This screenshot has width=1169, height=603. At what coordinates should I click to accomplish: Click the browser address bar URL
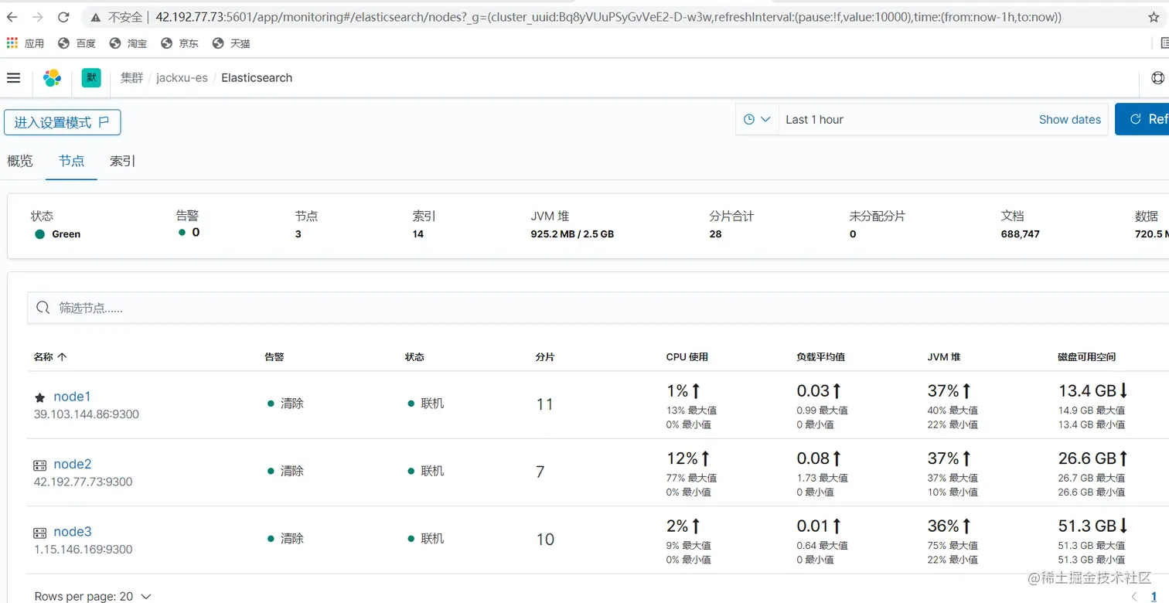tap(608, 17)
